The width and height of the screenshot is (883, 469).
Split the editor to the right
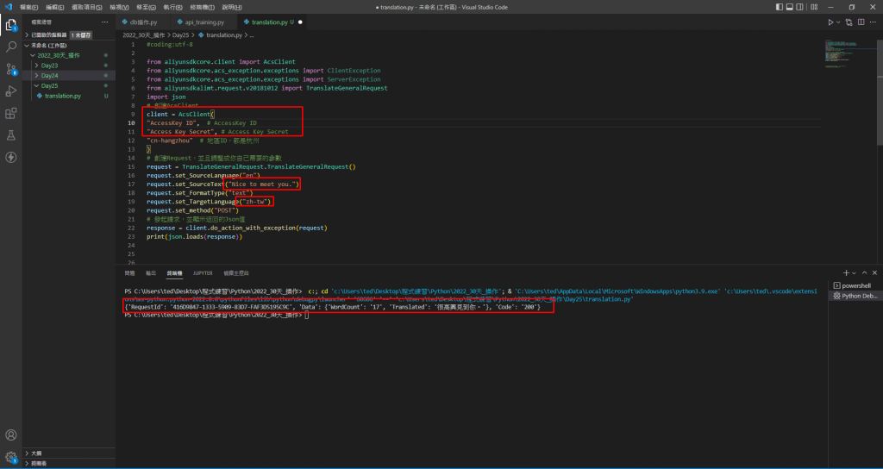(x=861, y=22)
